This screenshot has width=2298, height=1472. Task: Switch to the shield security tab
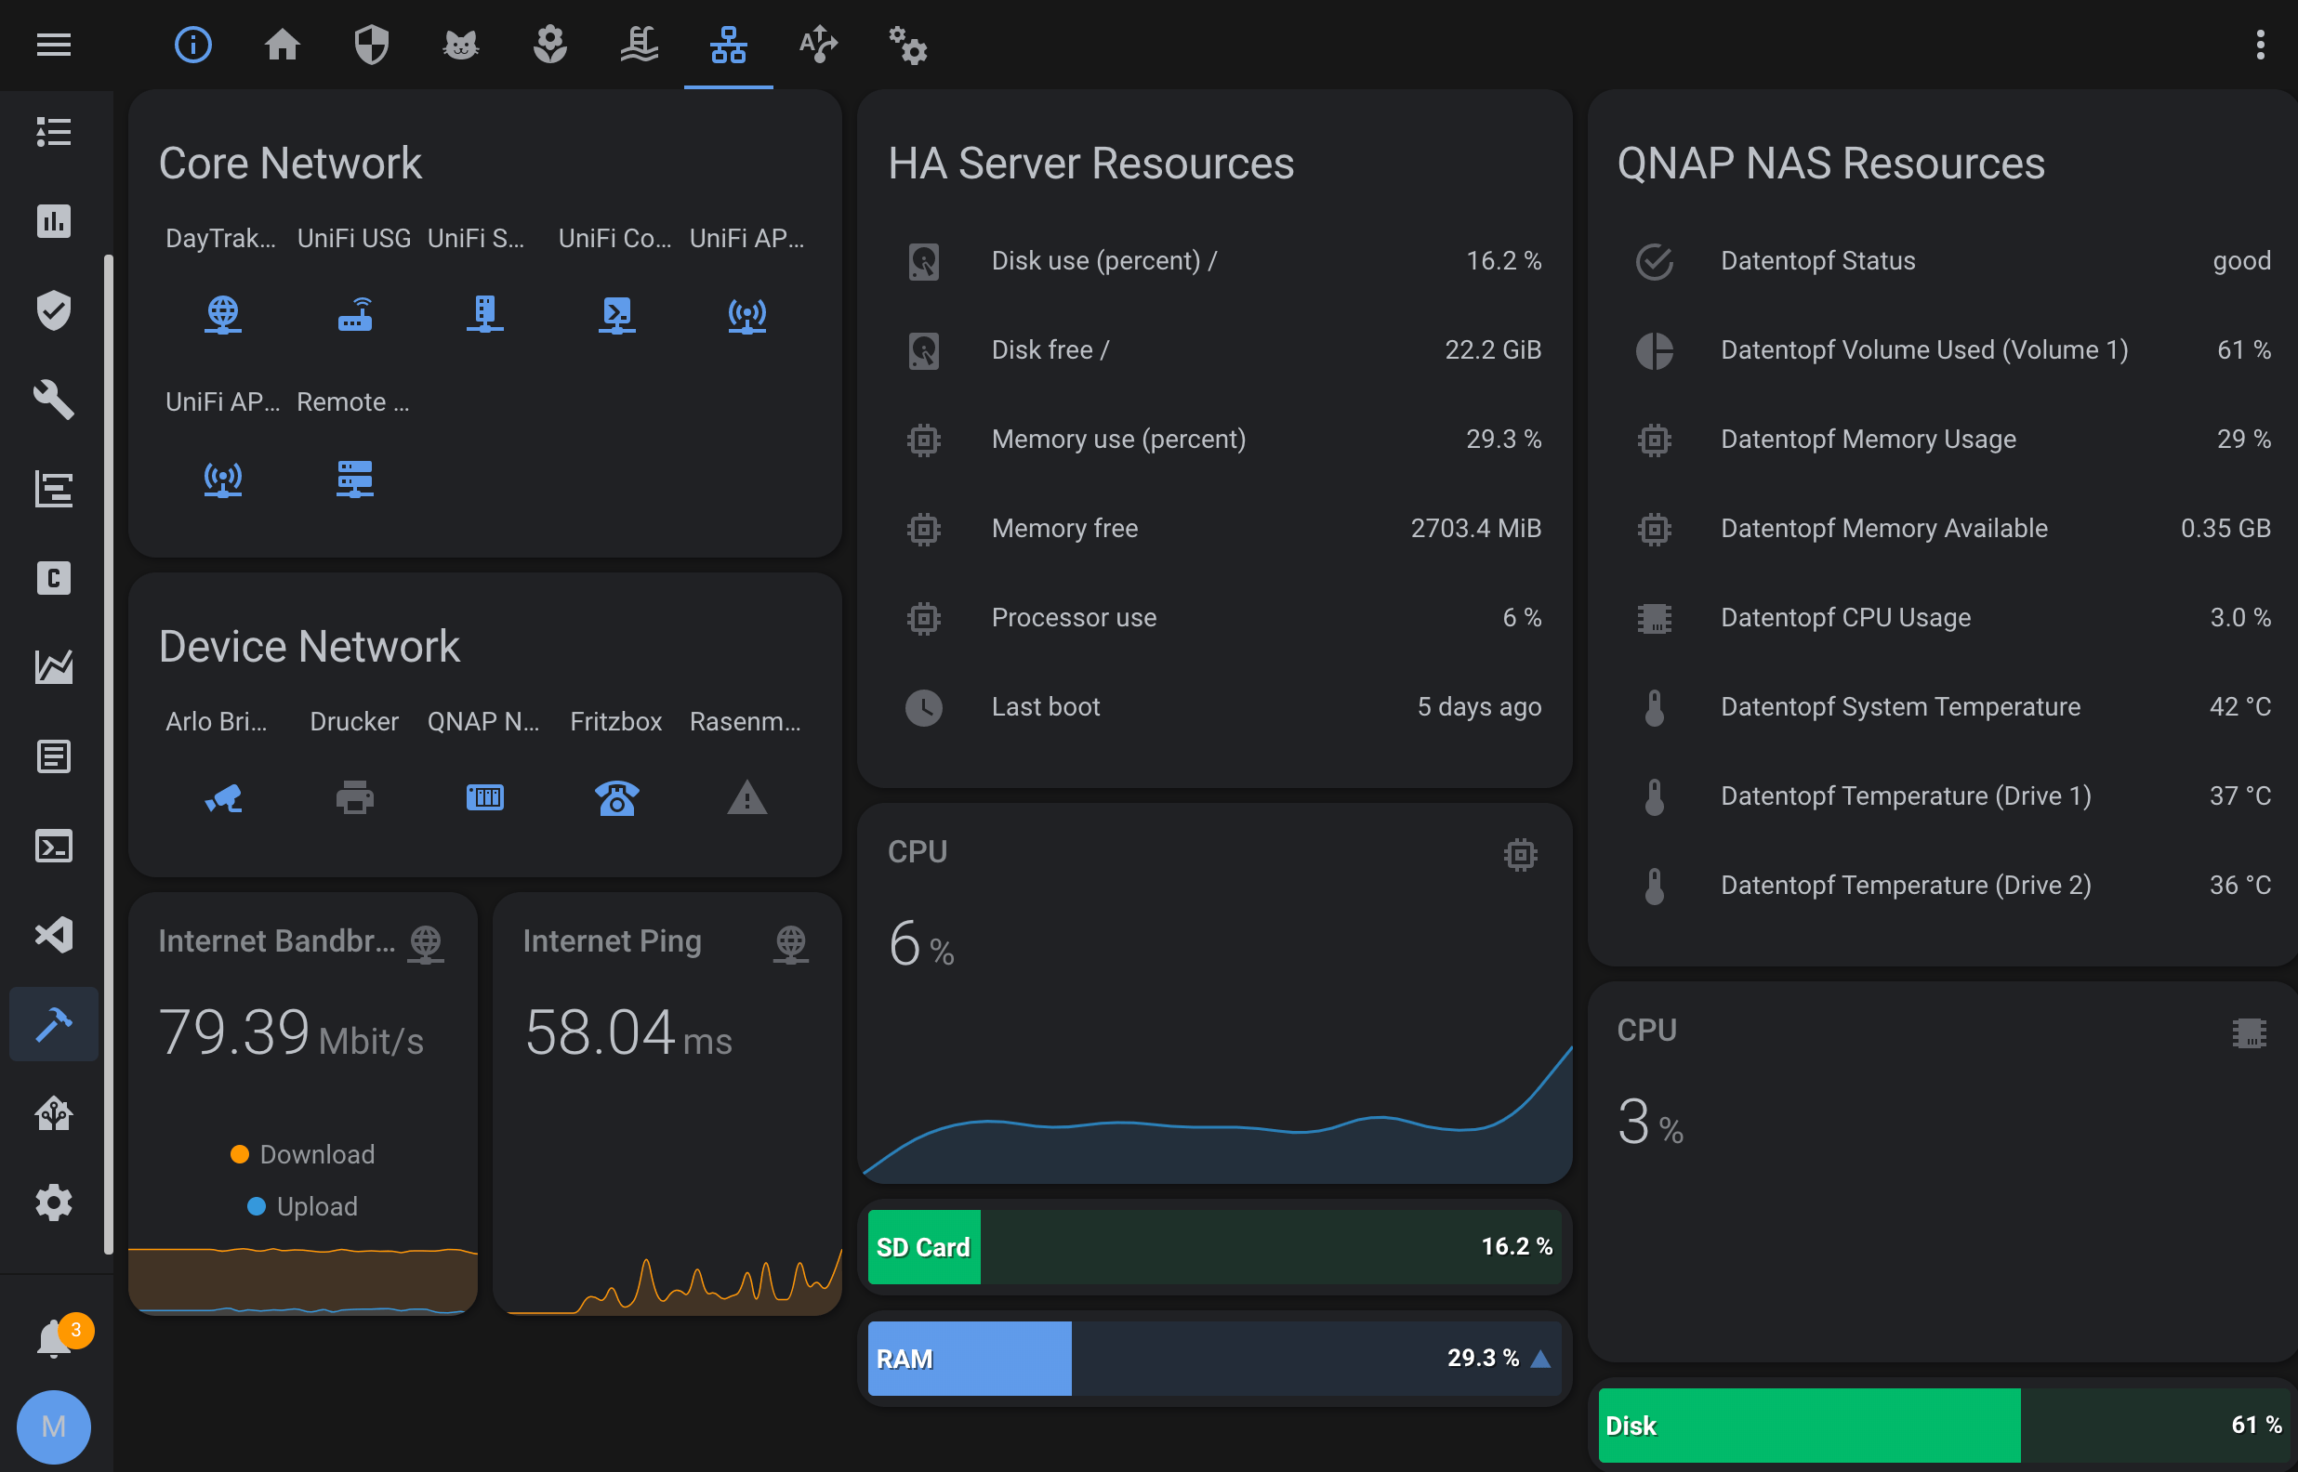pos(372,44)
